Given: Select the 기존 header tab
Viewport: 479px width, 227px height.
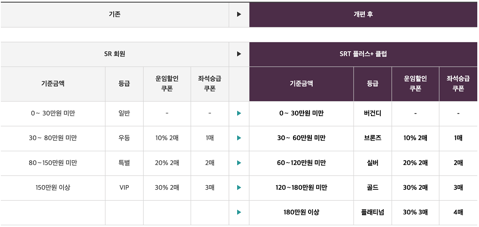Looking at the screenshot, I should [x=115, y=15].
